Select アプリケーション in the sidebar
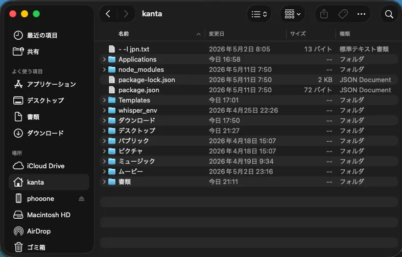The image size is (402, 257). [x=49, y=84]
